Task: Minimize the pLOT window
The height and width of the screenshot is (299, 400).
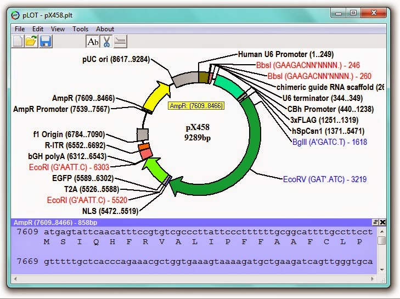Action: click(339, 13)
